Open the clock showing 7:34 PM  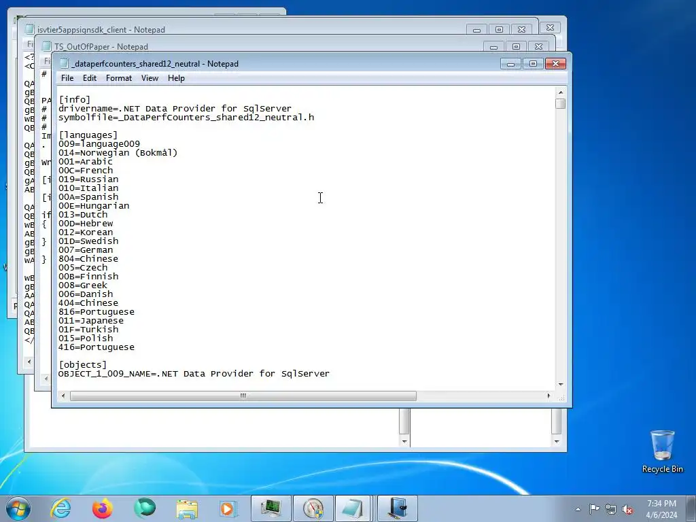click(x=661, y=509)
